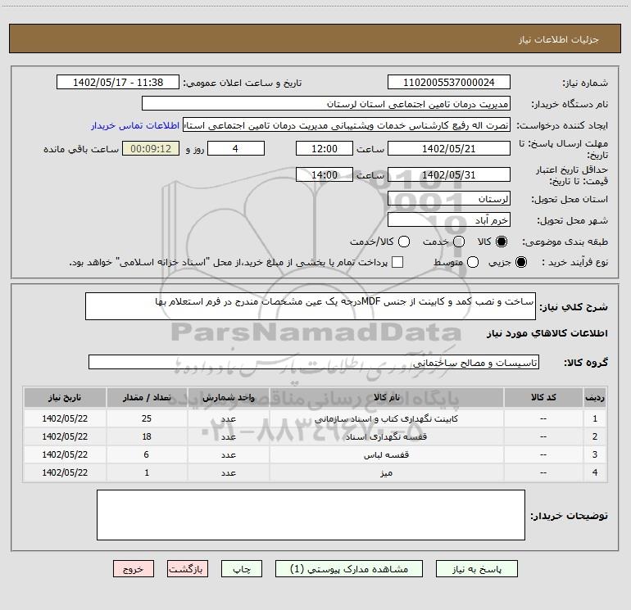The width and height of the screenshot is (631, 610).
Task: Select the میز item row
Action: coord(315,473)
